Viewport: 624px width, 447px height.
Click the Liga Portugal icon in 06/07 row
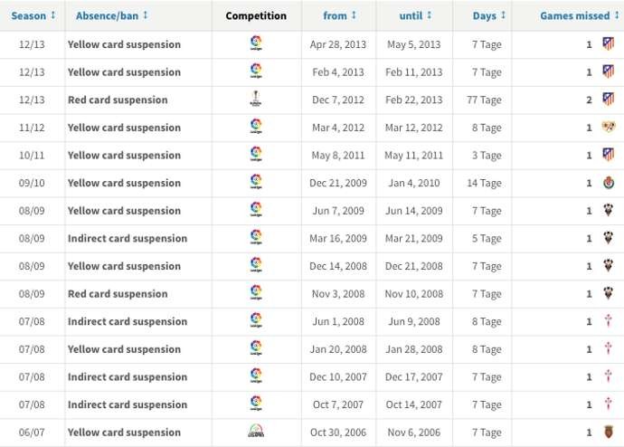256,433
